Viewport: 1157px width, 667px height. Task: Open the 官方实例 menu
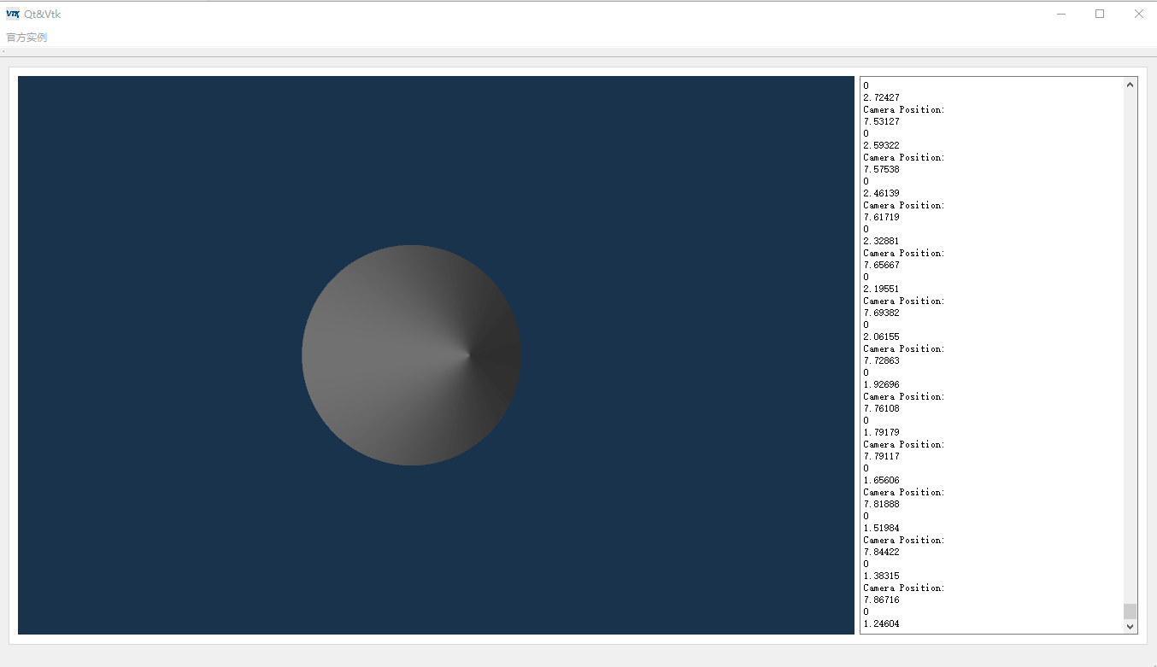click(26, 38)
